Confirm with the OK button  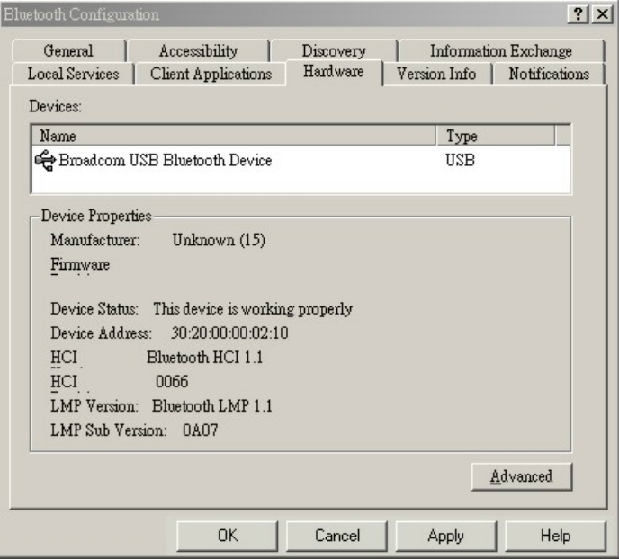point(228,536)
